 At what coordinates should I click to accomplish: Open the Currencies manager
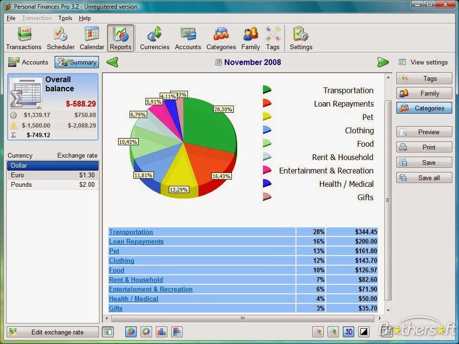pos(154,38)
